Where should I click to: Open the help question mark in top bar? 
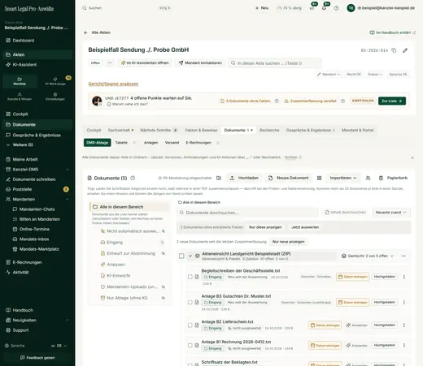pos(336,8)
